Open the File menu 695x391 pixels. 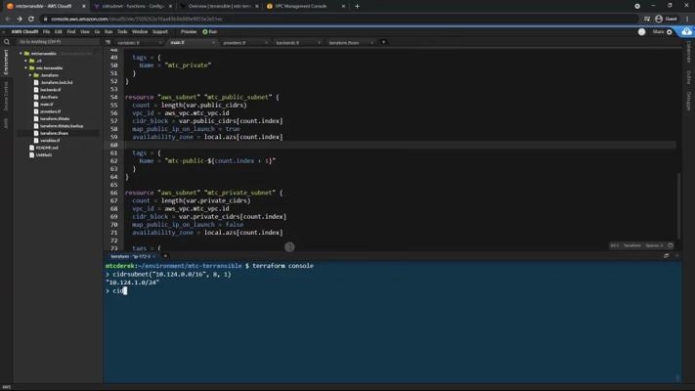point(46,31)
